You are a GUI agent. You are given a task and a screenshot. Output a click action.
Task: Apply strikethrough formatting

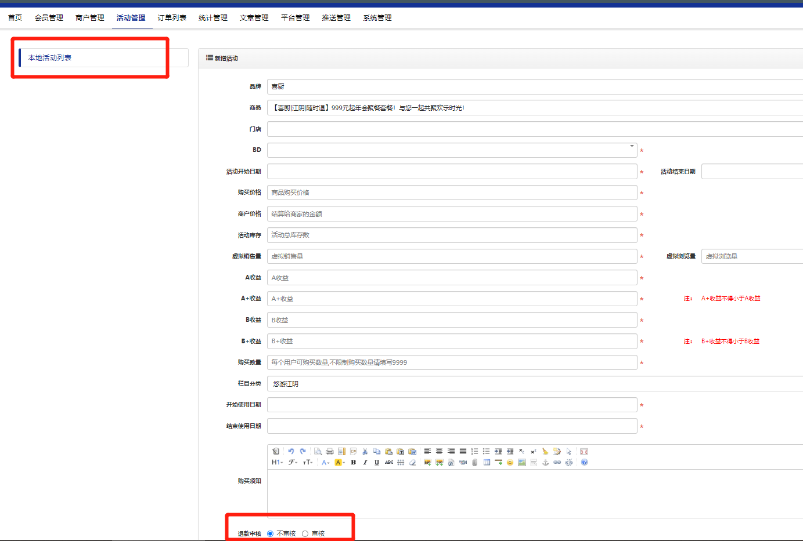click(388, 462)
